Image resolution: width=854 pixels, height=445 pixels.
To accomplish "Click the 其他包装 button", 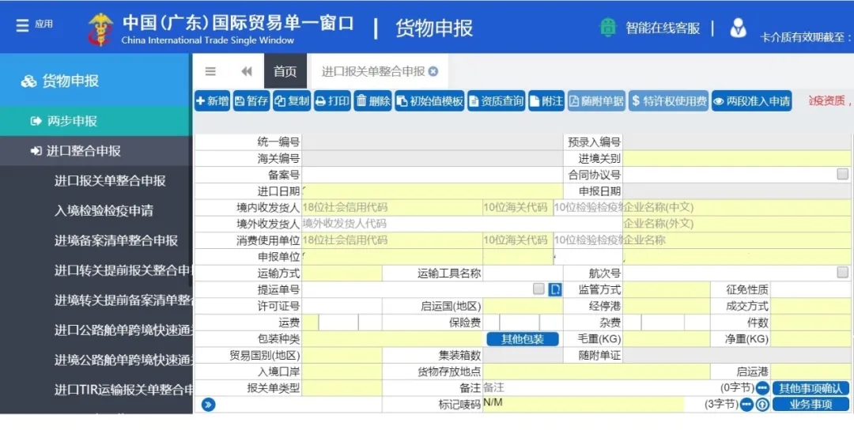I will tap(522, 339).
